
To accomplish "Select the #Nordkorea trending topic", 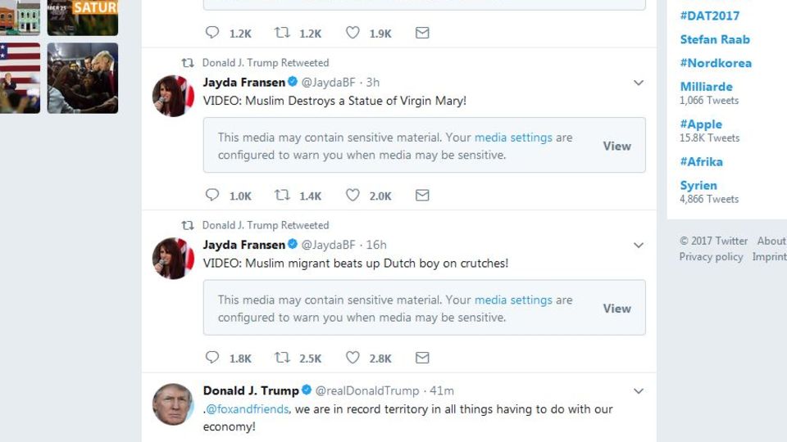I will pyautogui.click(x=715, y=63).
